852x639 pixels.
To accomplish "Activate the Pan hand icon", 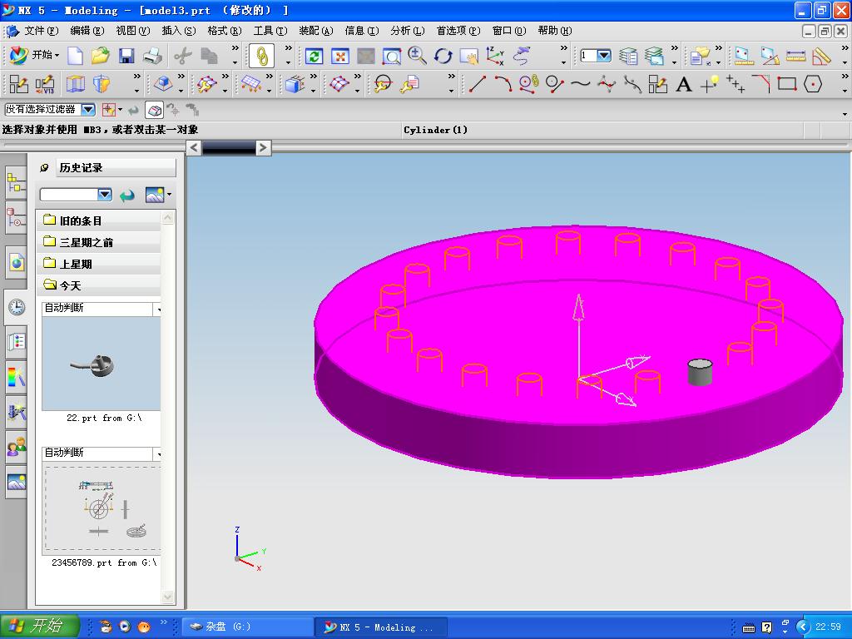I will (x=469, y=56).
